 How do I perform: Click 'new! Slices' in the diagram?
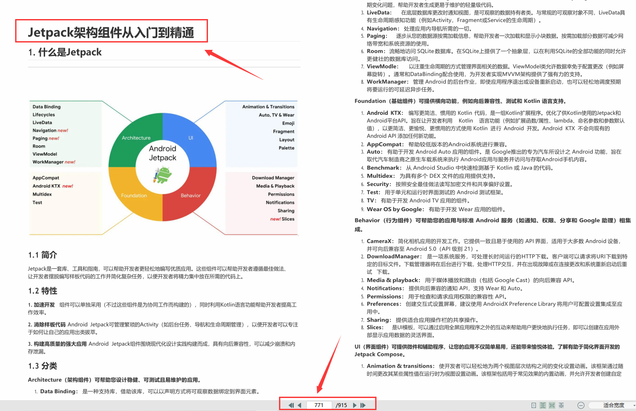point(282,219)
